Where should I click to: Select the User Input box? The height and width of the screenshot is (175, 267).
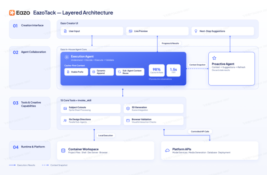(92, 31)
